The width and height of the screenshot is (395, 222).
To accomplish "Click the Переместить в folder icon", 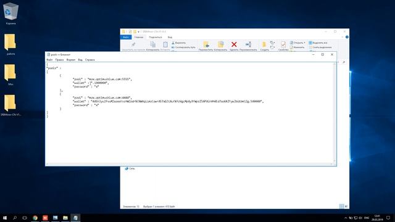I will [x=206, y=44].
